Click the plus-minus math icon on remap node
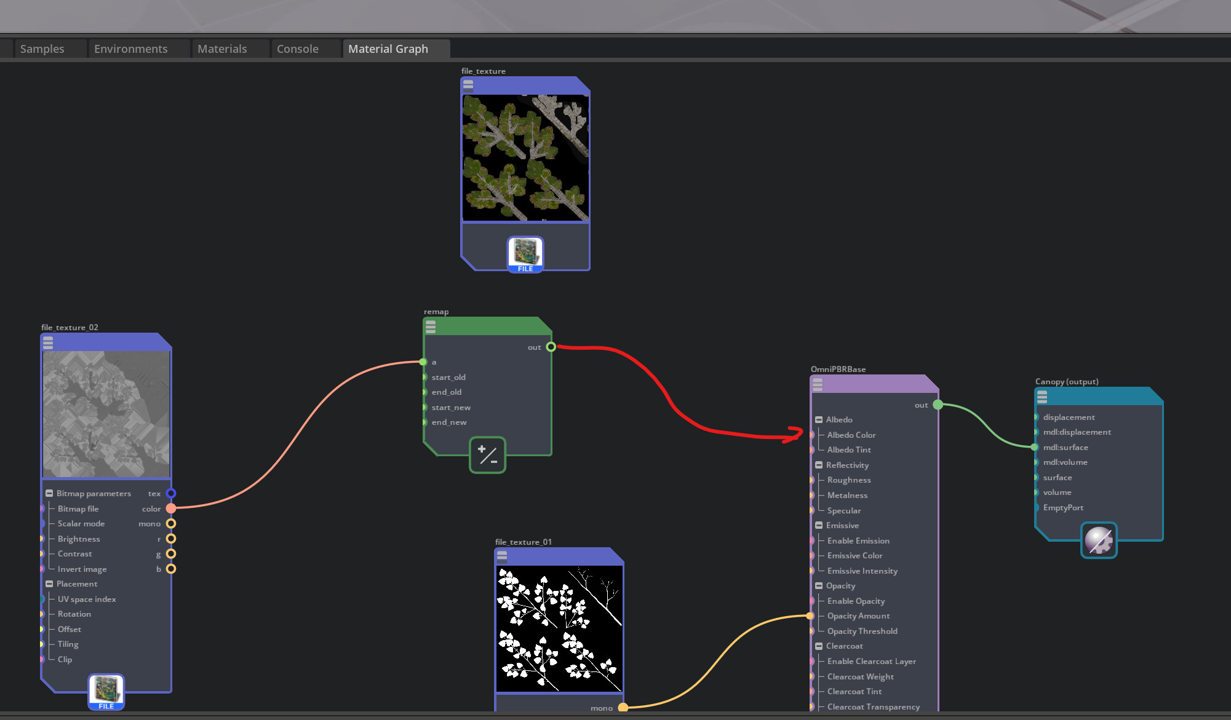1231x720 pixels. click(487, 455)
